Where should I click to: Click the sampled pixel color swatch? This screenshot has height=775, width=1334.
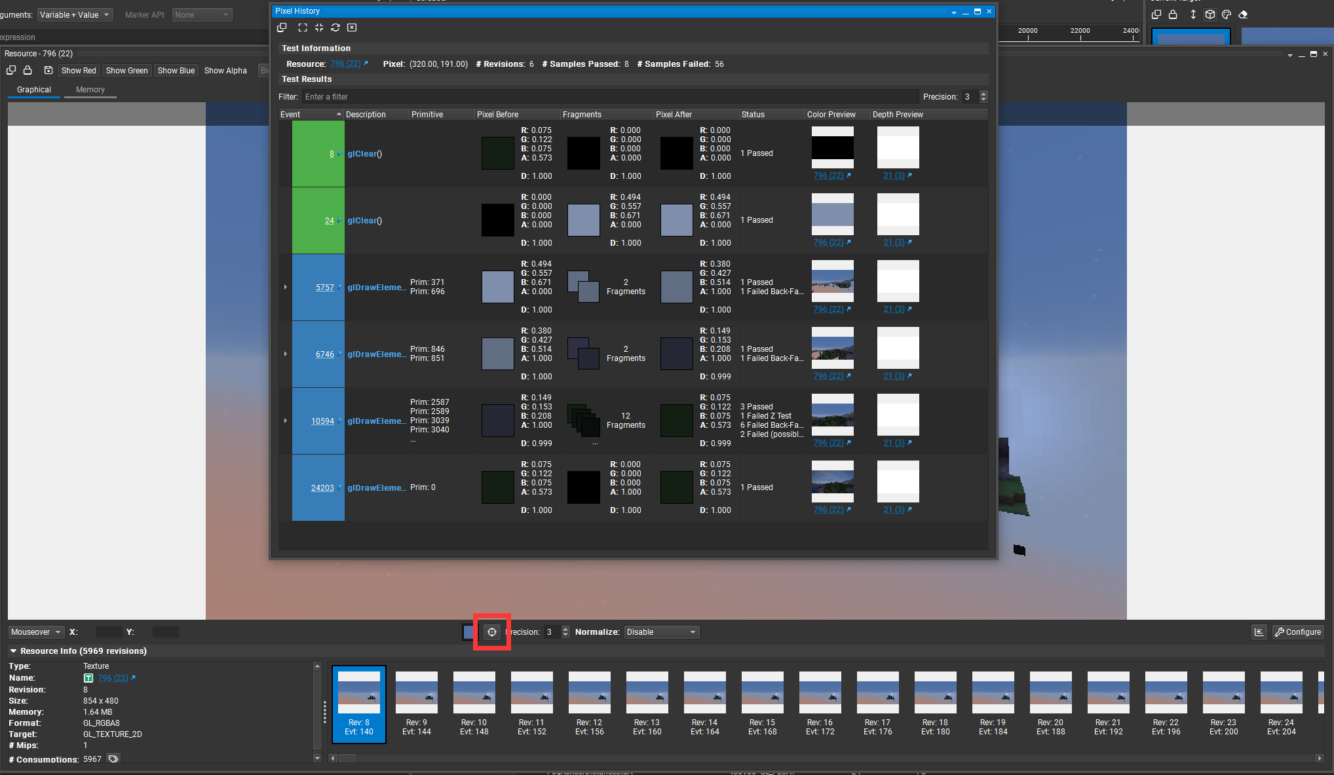pos(469,632)
